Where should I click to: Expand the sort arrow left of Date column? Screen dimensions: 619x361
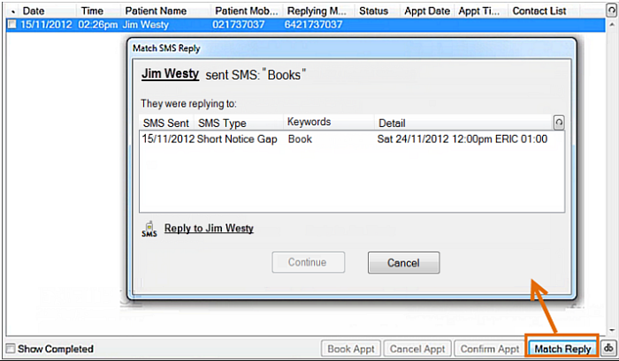pyautogui.click(x=11, y=11)
